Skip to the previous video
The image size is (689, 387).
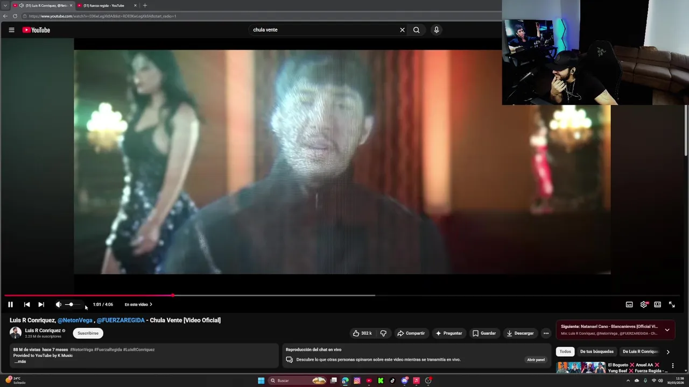(x=27, y=304)
